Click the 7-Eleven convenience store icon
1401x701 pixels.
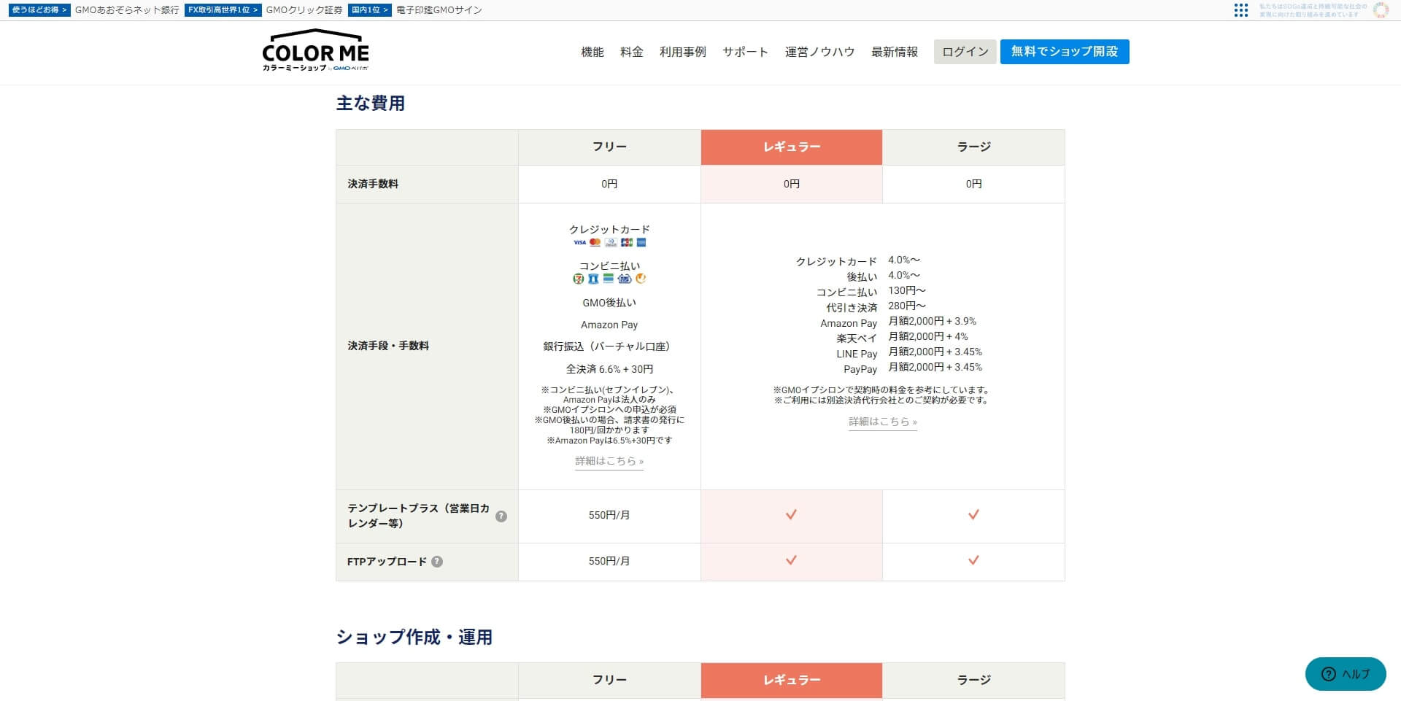pos(578,279)
